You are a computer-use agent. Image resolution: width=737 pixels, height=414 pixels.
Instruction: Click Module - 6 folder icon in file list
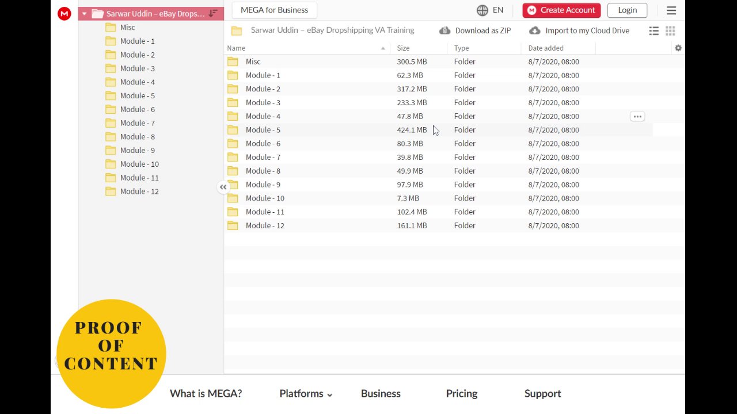coord(233,144)
